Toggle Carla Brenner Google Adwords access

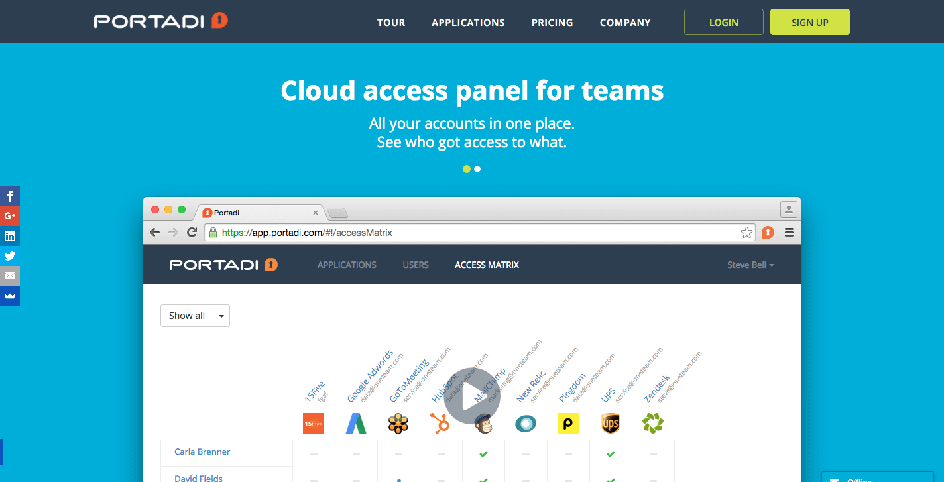click(x=356, y=453)
